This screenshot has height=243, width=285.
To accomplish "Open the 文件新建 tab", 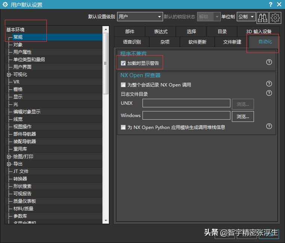I will (x=232, y=42).
